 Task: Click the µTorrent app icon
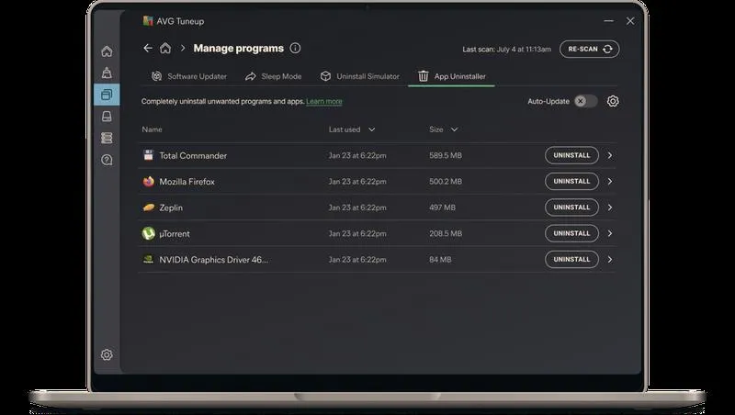148,233
